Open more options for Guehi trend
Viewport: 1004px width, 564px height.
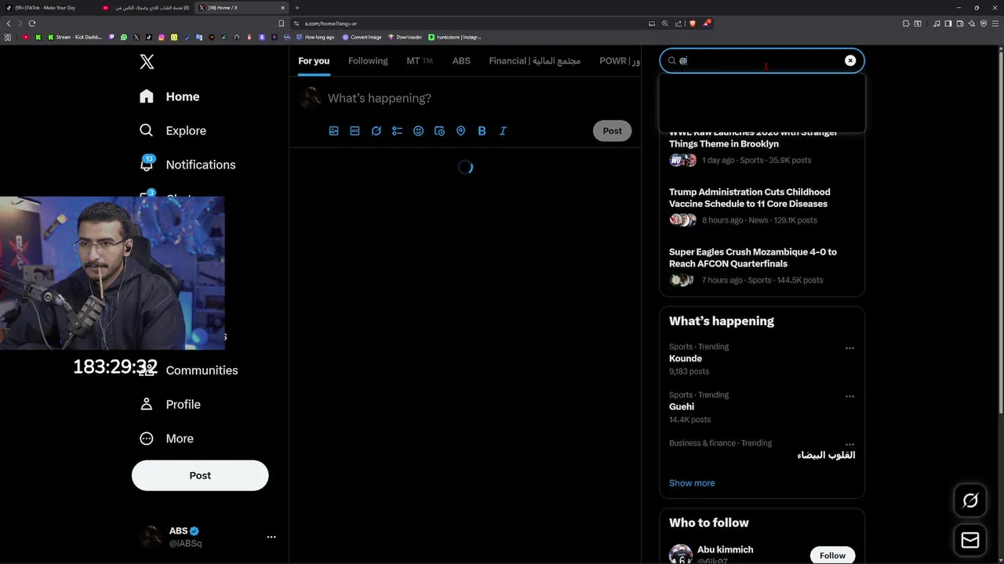(849, 396)
